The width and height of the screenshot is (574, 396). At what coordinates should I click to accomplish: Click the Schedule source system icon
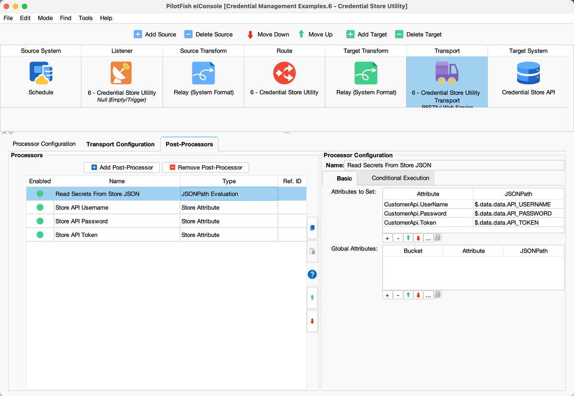41,73
